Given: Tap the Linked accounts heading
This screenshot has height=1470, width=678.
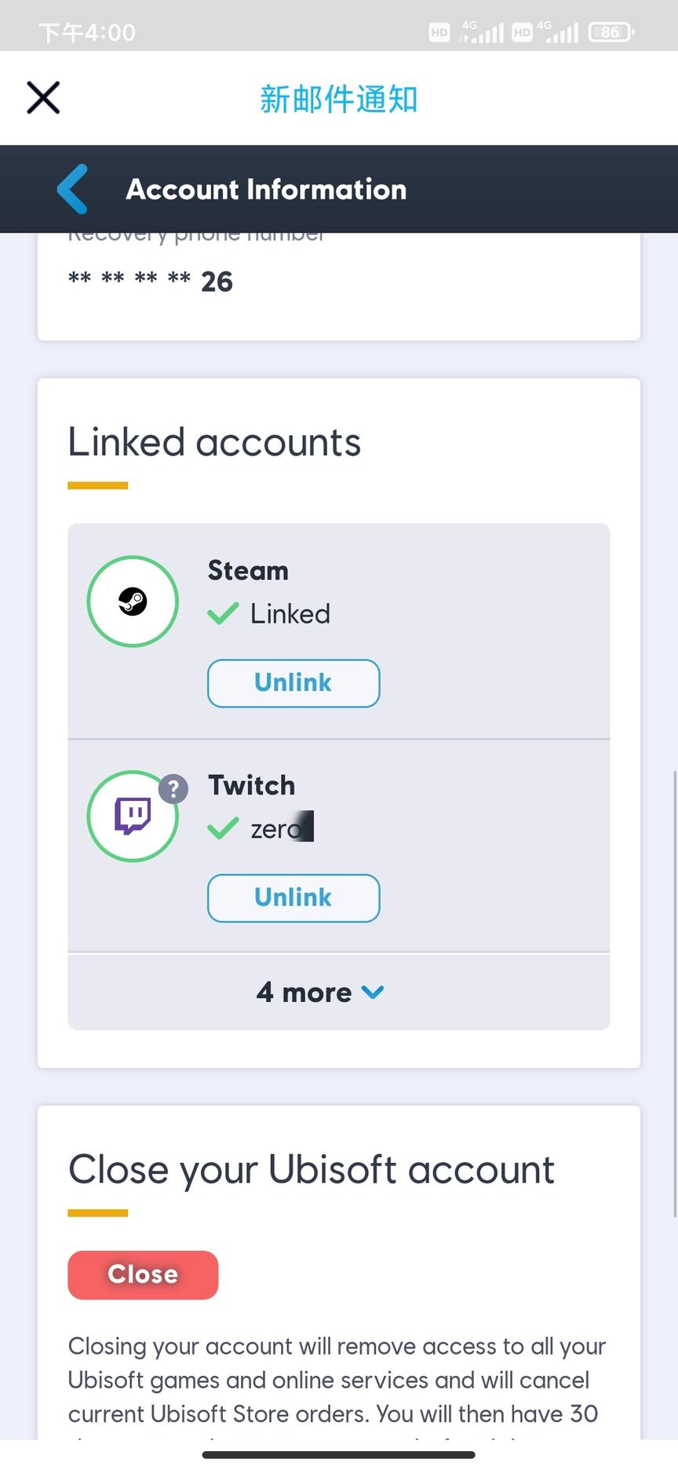Looking at the screenshot, I should (214, 442).
